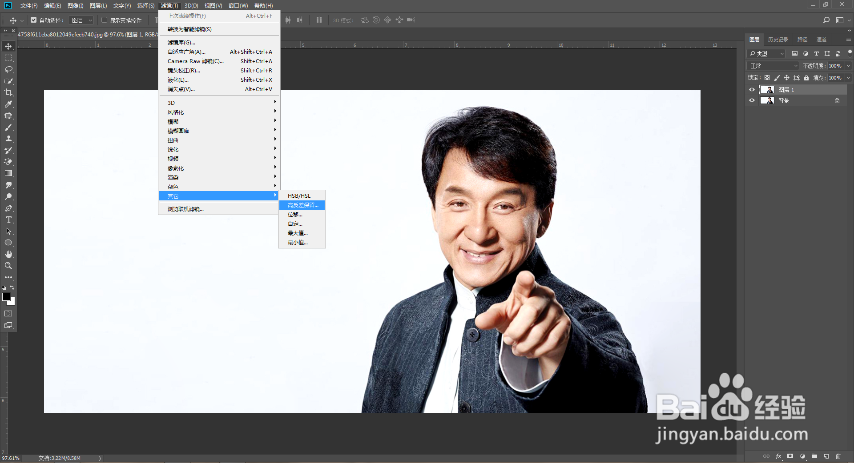Select the Clone Stamp tool
The height and width of the screenshot is (463, 854).
(8, 139)
